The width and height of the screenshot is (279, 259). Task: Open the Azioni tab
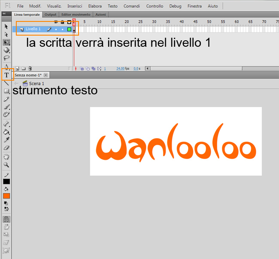click(x=100, y=15)
